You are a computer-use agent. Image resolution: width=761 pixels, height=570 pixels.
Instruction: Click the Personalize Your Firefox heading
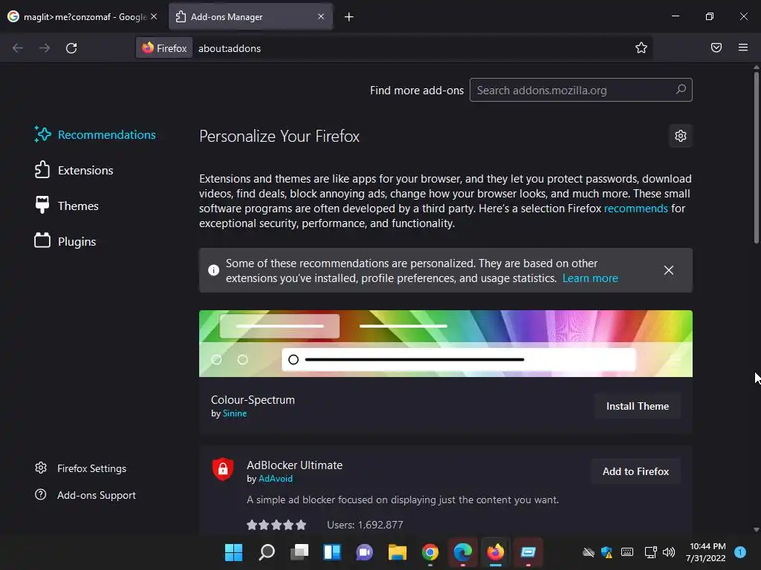click(x=279, y=137)
